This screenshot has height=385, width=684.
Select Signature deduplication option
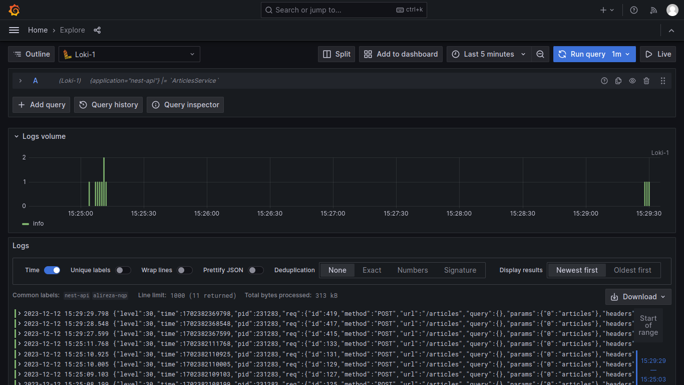coord(460,270)
